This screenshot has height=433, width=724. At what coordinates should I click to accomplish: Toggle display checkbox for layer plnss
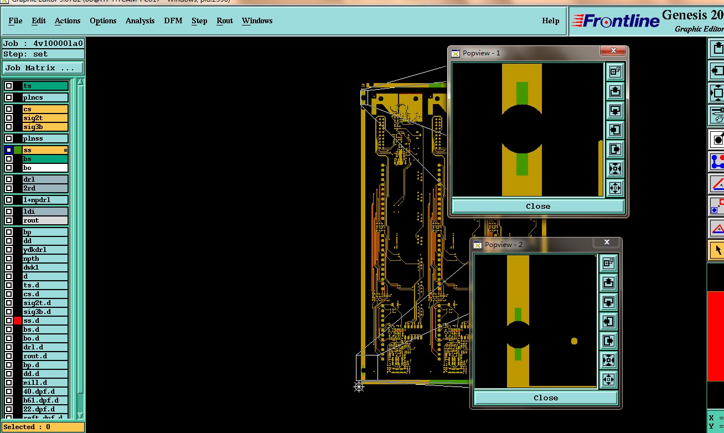point(9,138)
